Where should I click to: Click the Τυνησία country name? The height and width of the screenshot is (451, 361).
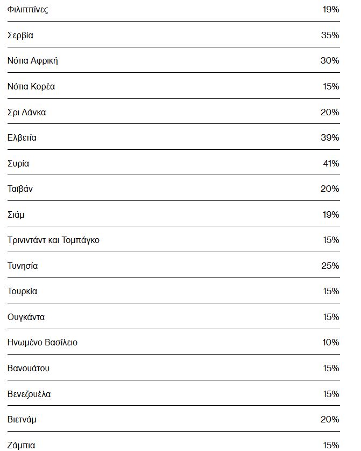pyautogui.click(x=23, y=266)
